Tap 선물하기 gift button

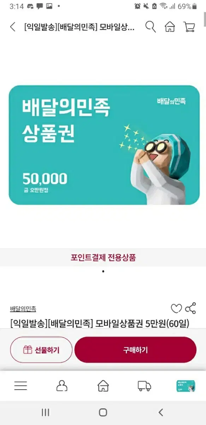tap(41, 350)
